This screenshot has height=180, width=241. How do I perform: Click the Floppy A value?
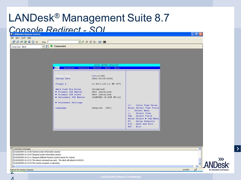(106, 84)
